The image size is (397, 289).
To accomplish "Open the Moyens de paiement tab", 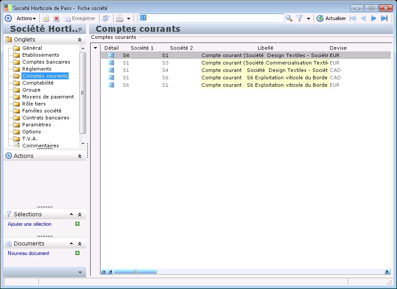I will (48, 97).
